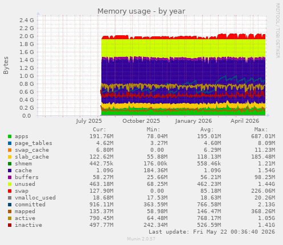Select the active legend label
Screen dimensions: 283x245
(25, 218)
